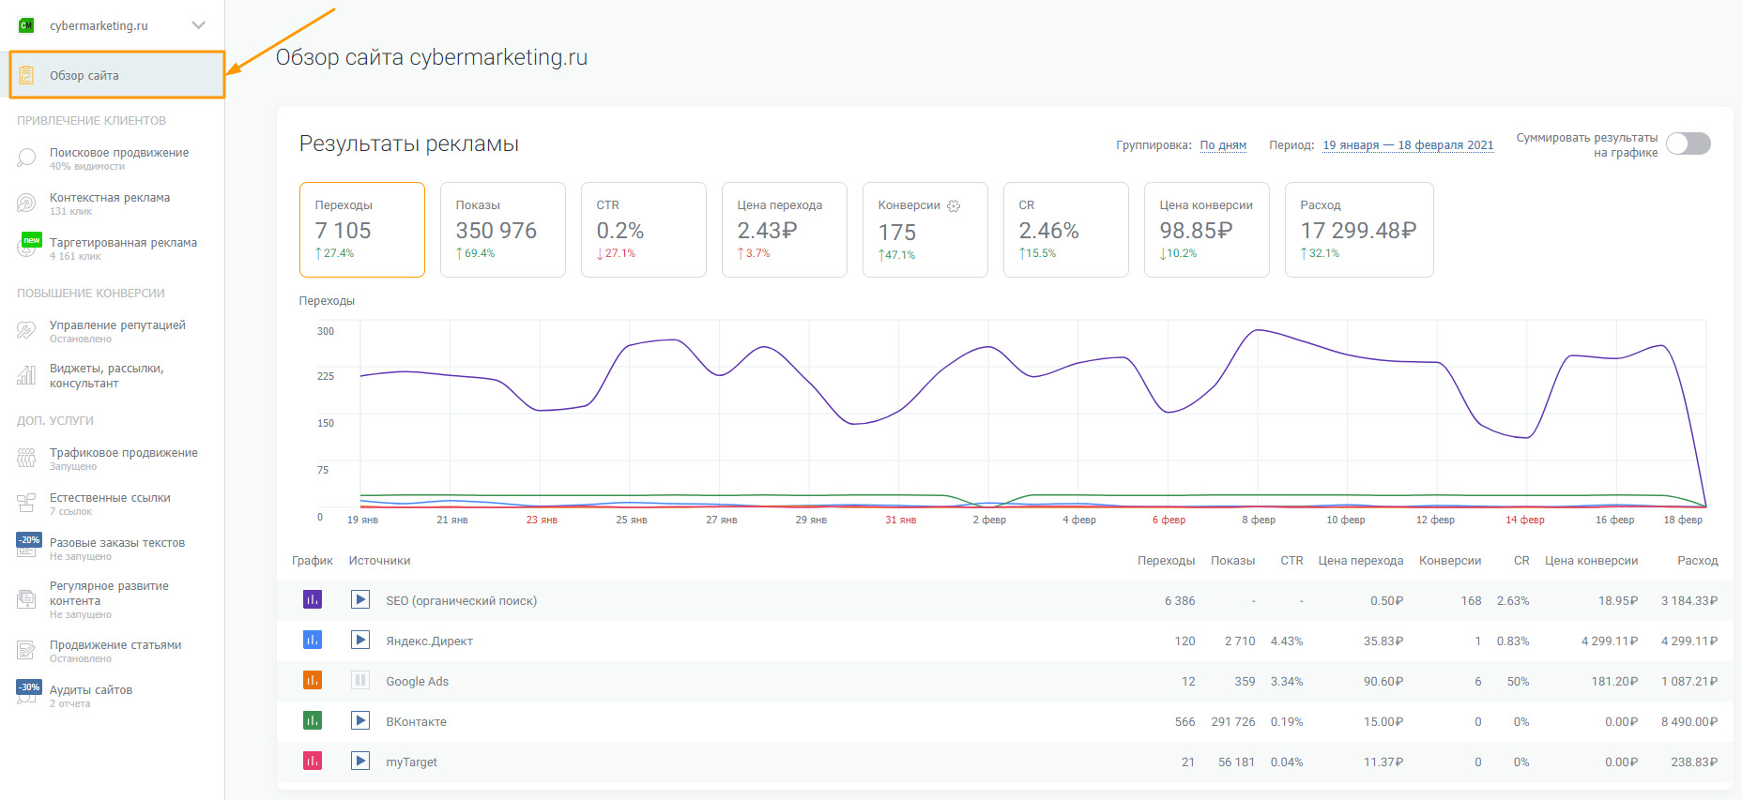The height and width of the screenshot is (800, 1742).
Task: Click the play button for myTarget
Action: (x=360, y=761)
